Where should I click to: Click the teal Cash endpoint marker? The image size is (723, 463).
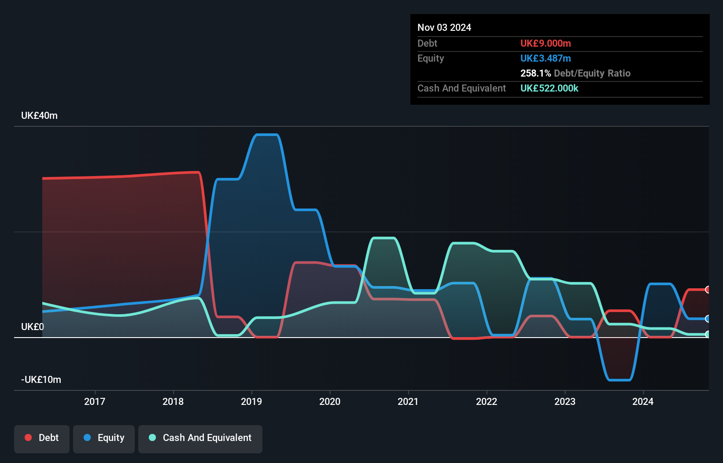tap(708, 334)
